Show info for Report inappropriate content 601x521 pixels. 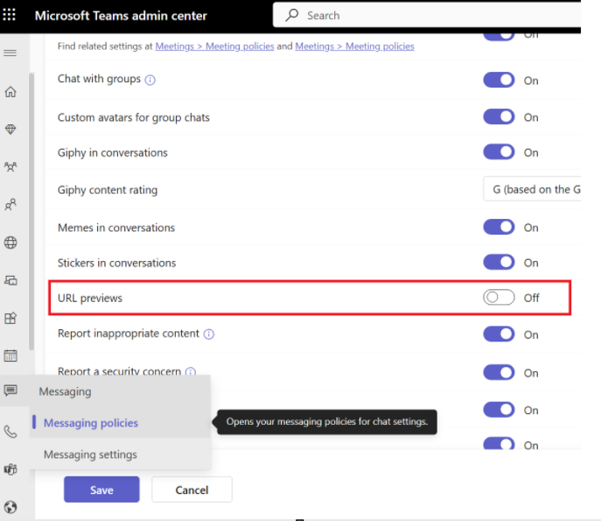tap(208, 334)
